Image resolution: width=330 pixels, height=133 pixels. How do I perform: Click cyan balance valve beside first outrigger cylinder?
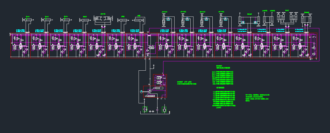pos(168,19)
